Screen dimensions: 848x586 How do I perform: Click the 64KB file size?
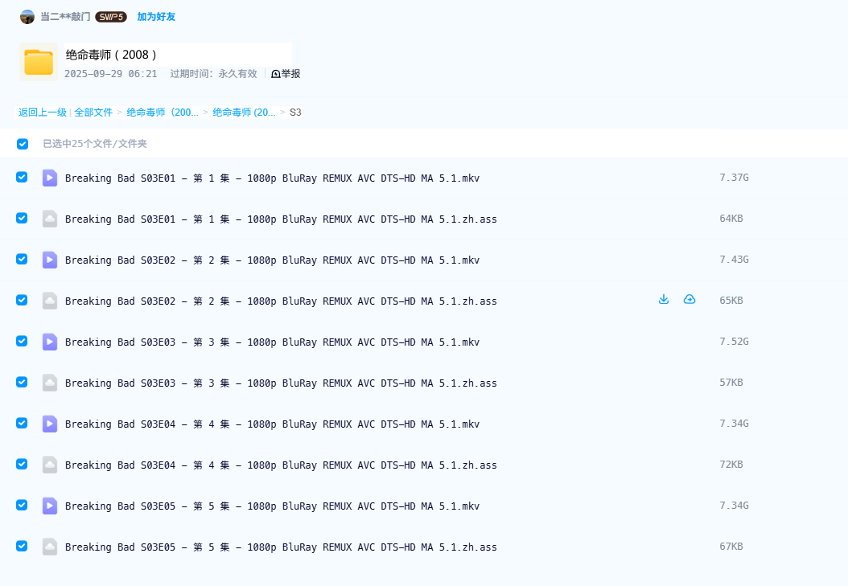coord(731,218)
